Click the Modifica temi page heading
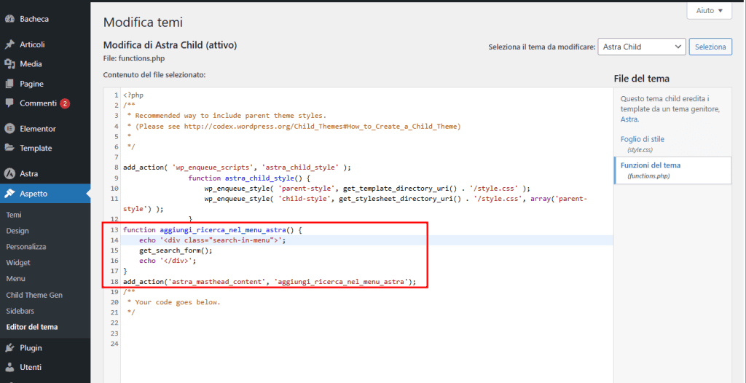Viewport: 746px width, 383px height. (143, 23)
